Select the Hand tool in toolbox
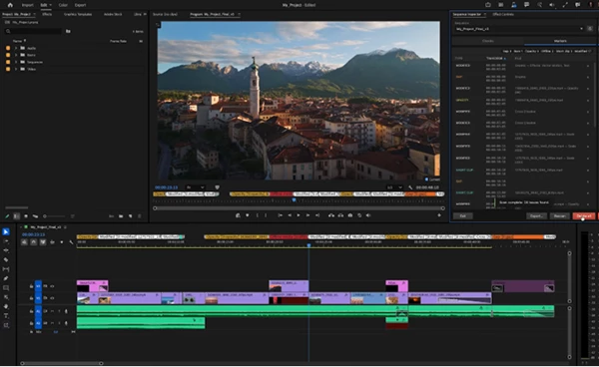 6,306
